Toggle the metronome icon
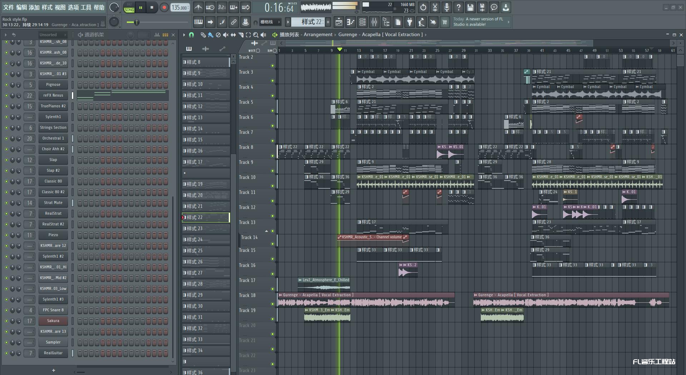Image resolution: width=686 pixels, height=375 pixels. pos(198,7)
